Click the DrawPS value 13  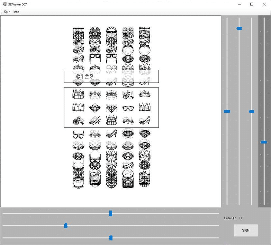[x=240, y=218]
